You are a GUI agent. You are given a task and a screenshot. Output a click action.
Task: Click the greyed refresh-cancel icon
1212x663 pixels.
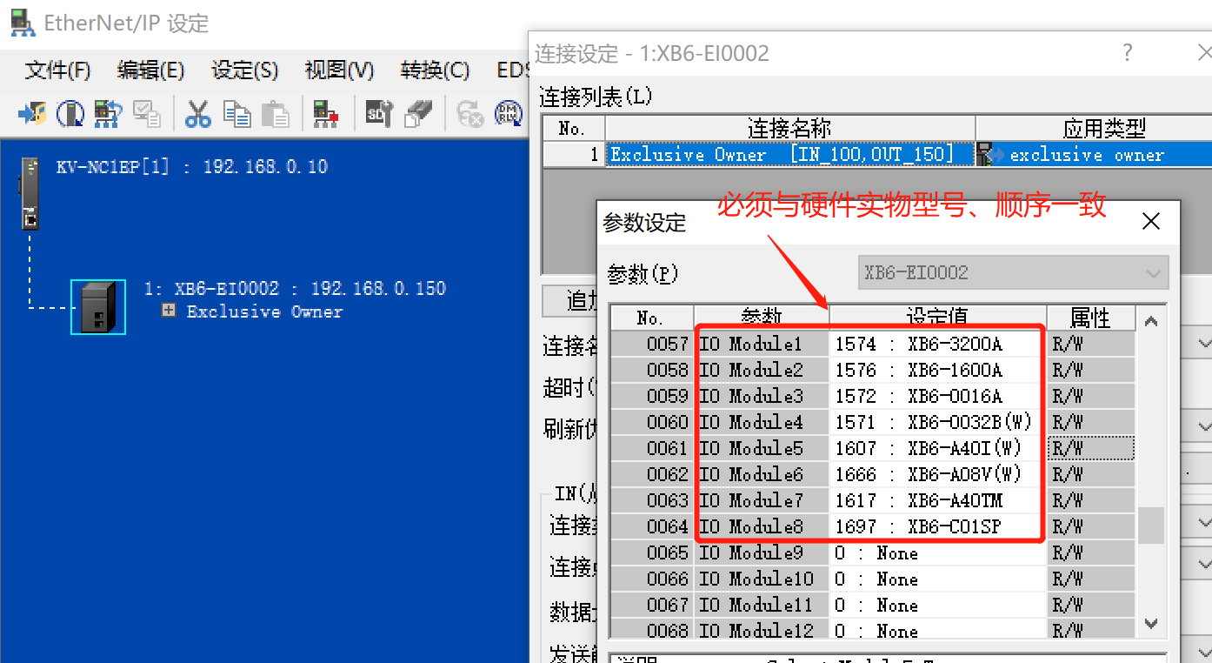click(470, 114)
